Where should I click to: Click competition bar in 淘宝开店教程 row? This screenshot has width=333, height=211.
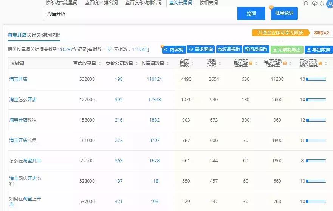pos(316,120)
